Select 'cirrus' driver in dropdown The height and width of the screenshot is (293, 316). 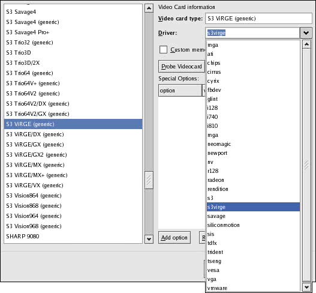[x=253, y=72]
